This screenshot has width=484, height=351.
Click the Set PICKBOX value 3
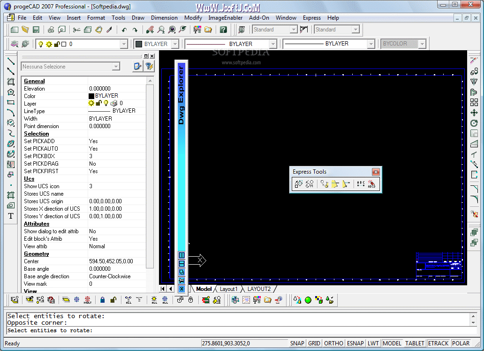coord(91,156)
